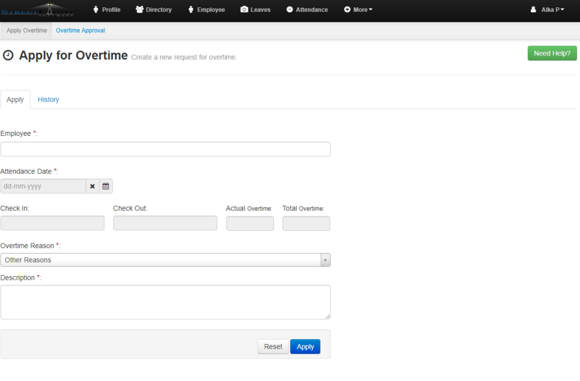Screen dimensions: 580x381
Task: Open the Overtime Reason dropdown
Action: click(x=325, y=259)
